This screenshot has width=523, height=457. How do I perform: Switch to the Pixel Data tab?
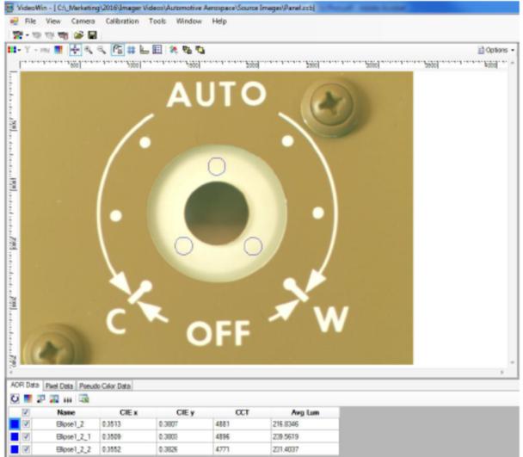(59, 386)
